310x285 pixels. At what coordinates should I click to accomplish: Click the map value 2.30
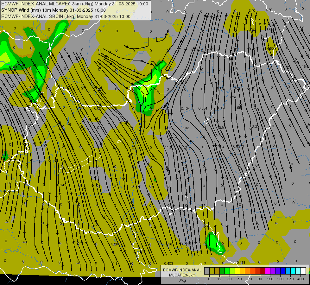pyautogui.click(x=256, y=127)
